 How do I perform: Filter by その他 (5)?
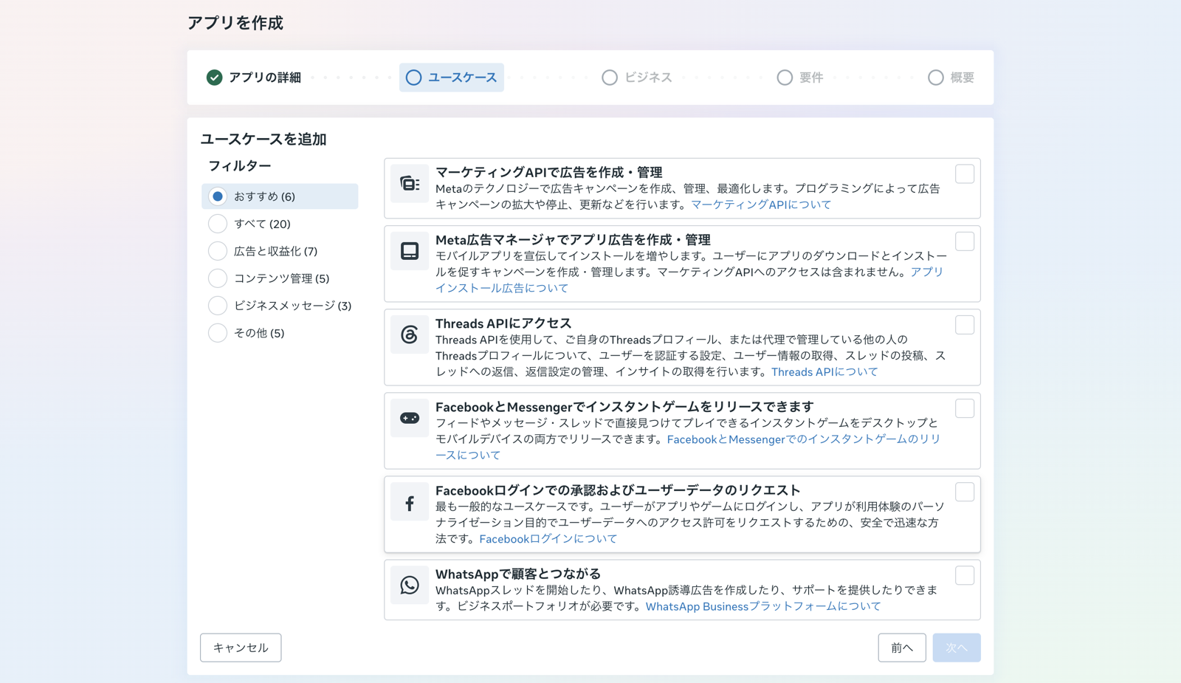point(280,333)
